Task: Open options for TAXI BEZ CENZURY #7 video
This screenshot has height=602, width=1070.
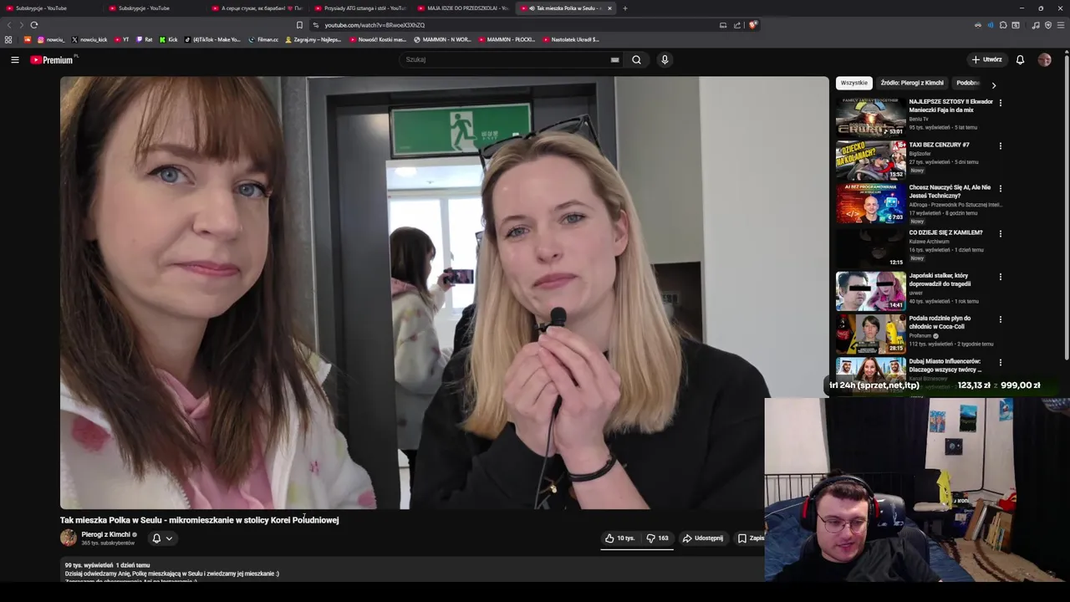Action: tap(1001, 146)
